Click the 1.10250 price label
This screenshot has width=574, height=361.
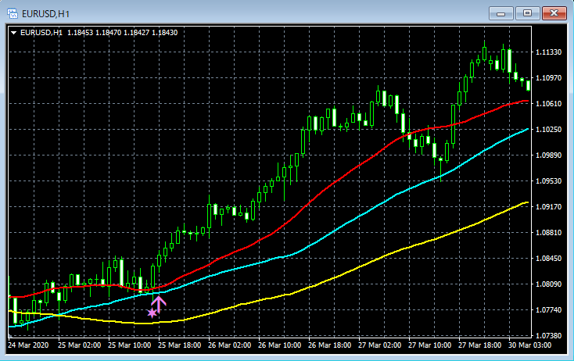point(548,130)
